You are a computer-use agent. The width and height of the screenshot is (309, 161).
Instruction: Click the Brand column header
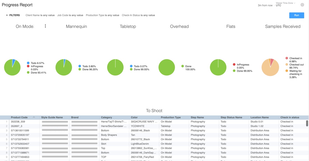pyautogui.click(x=75, y=117)
